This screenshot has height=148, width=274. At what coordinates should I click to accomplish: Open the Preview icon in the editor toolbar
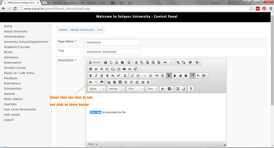pyautogui.click(x=117, y=62)
